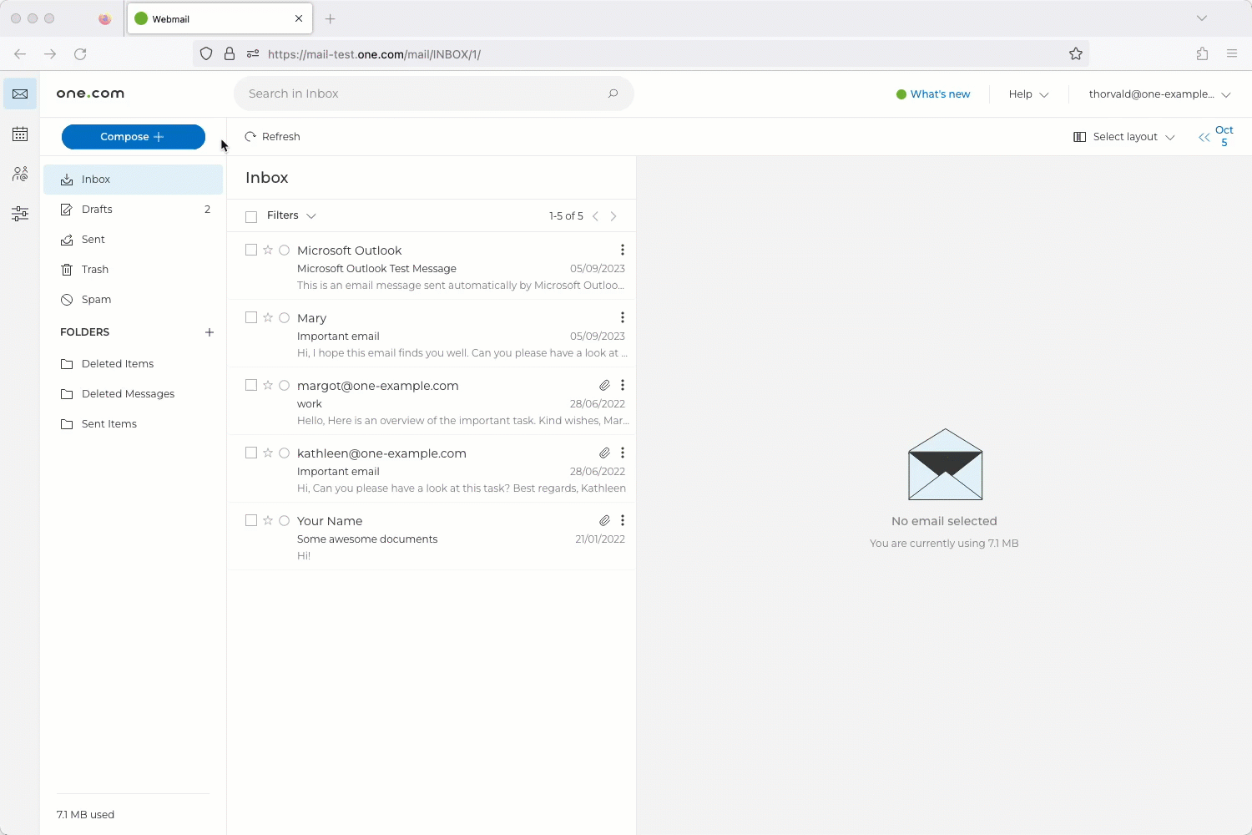
Task: Open more options for Microsoft Outlook email
Action: tap(623, 250)
